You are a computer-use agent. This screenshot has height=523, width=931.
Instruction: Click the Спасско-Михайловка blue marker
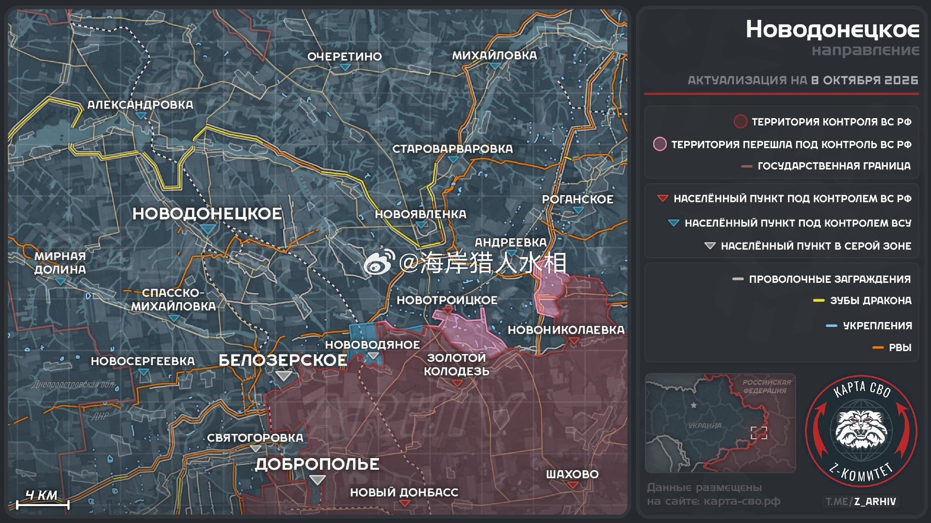tap(174, 318)
